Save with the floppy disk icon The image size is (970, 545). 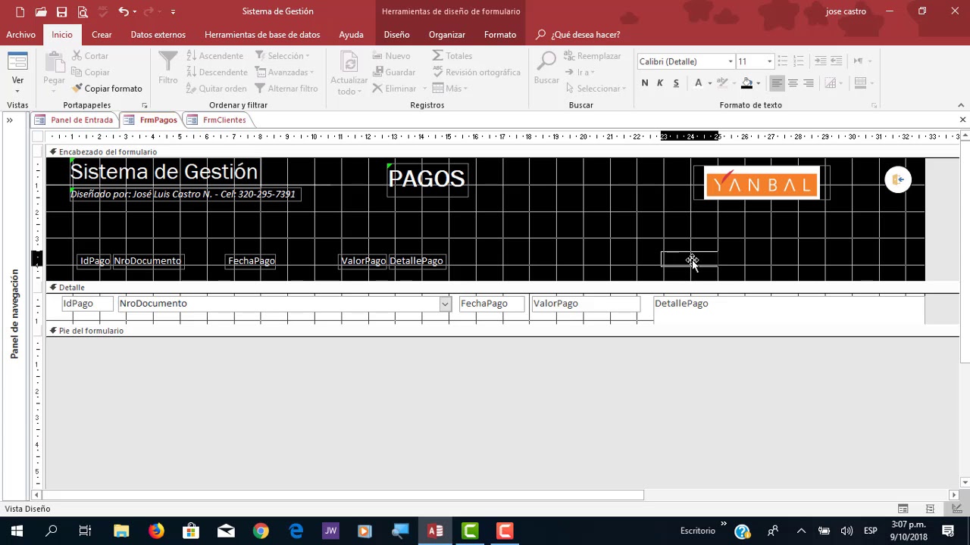click(61, 11)
